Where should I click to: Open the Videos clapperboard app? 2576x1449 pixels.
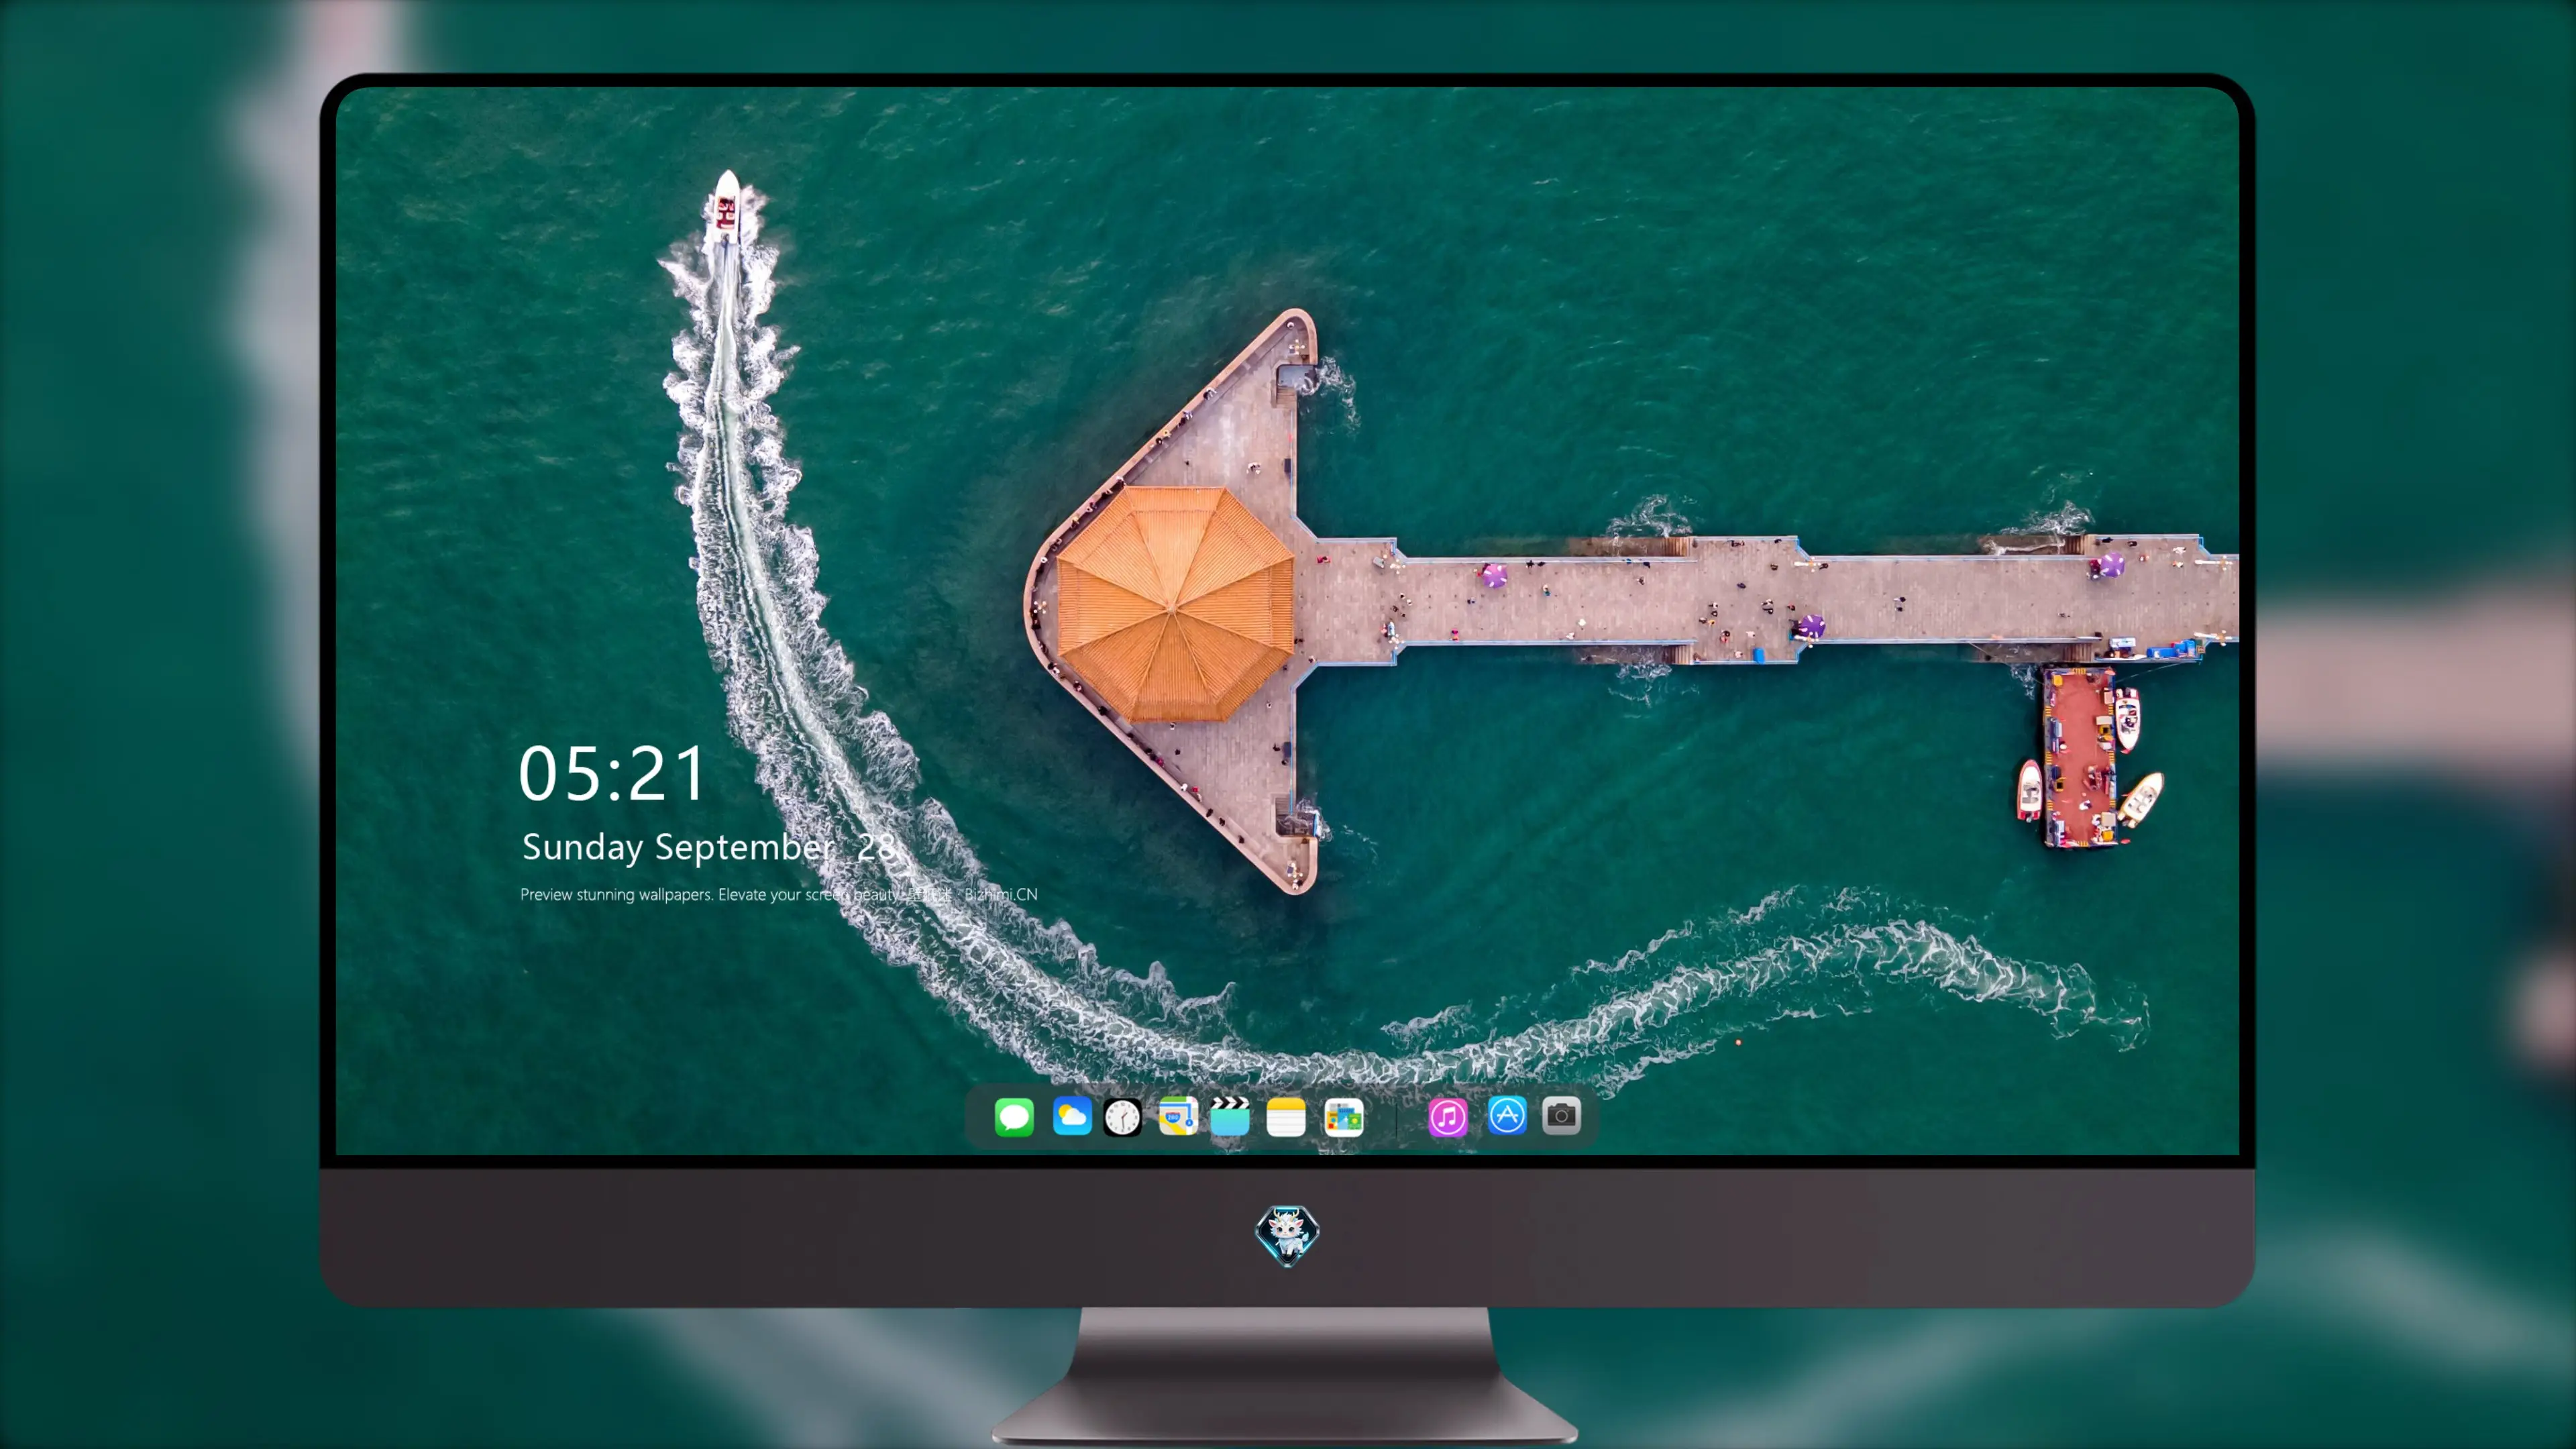1230,1116
